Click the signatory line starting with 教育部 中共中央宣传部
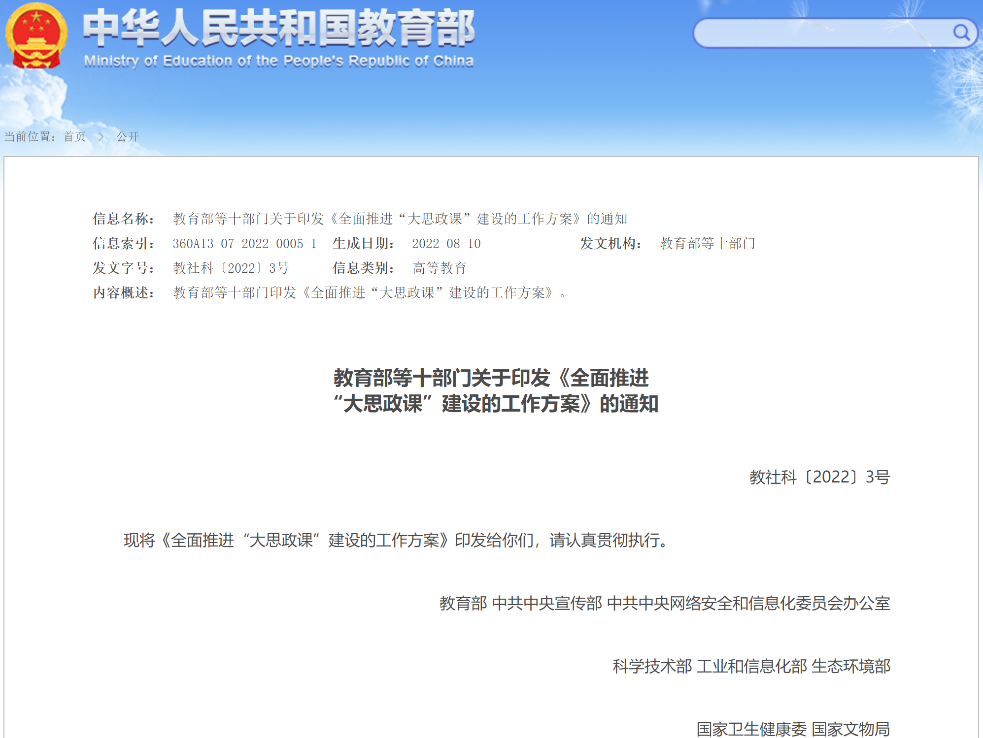The height and width of the screenshot is (738, 983). (x=665, y=603)
